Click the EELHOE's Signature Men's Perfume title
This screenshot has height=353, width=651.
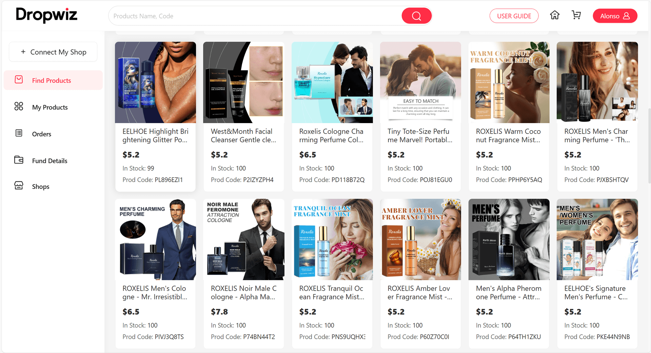pyautogui.click(x=596, y=293)
